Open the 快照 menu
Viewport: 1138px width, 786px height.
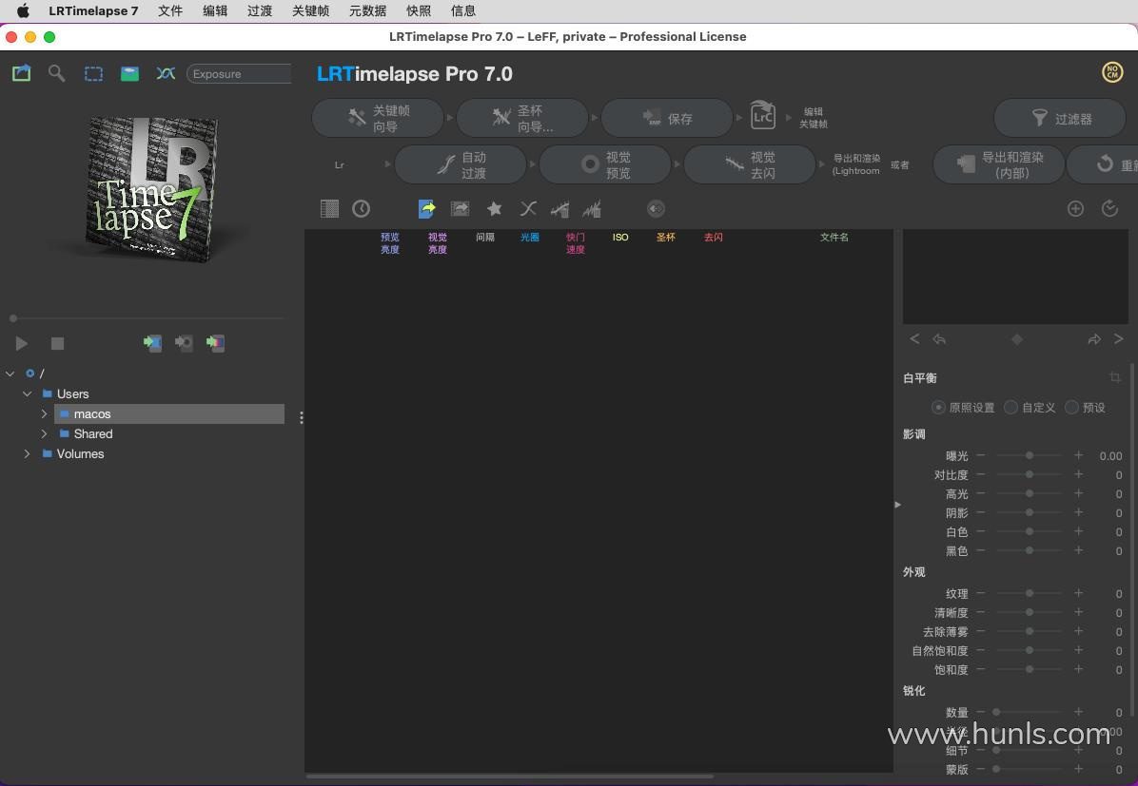click(x=419, y=10)
